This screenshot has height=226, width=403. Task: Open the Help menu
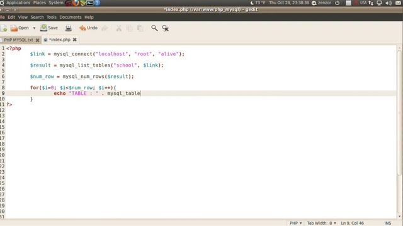coord(89,17)
